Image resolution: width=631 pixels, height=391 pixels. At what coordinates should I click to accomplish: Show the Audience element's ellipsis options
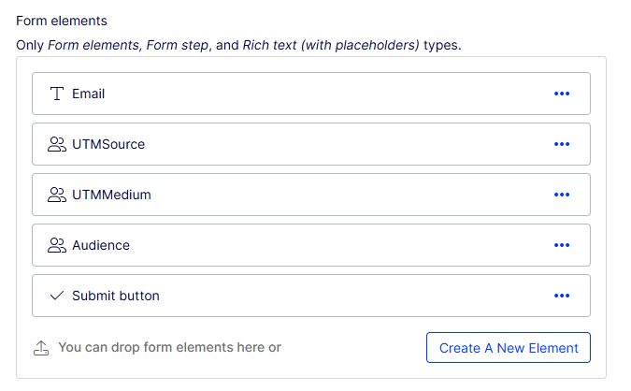[x=562, y=245]
